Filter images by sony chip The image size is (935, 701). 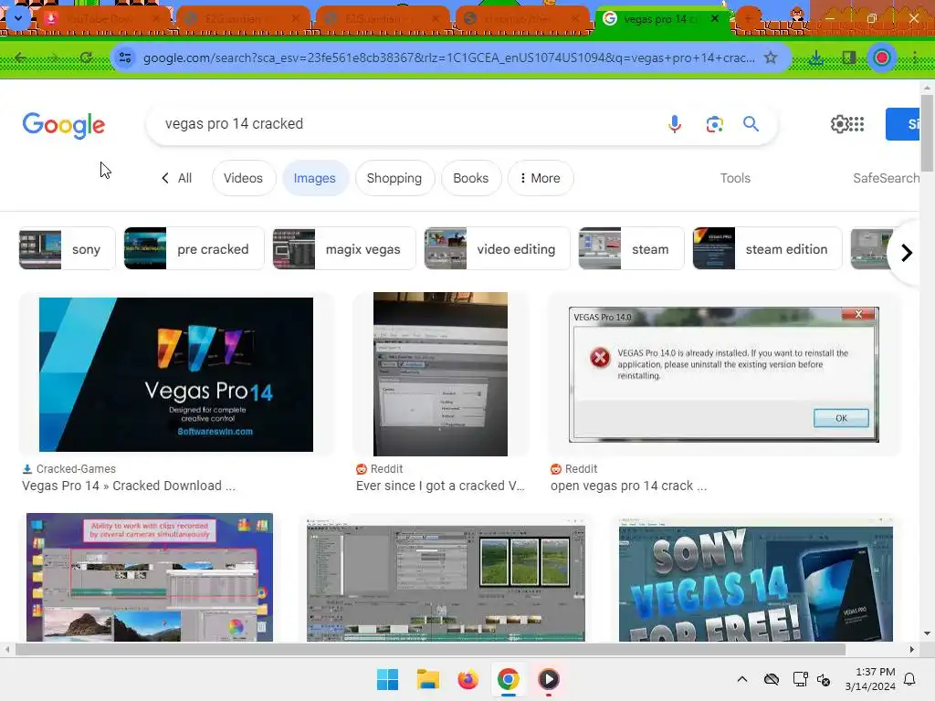[x=67, y=248]
